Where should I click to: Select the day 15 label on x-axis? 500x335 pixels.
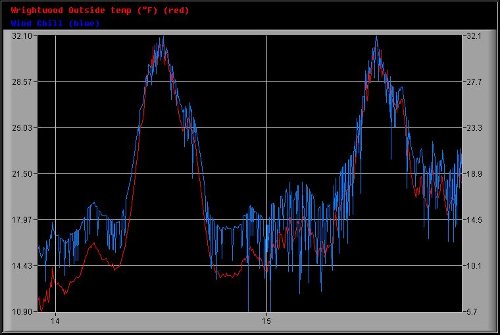coord(266,321)
